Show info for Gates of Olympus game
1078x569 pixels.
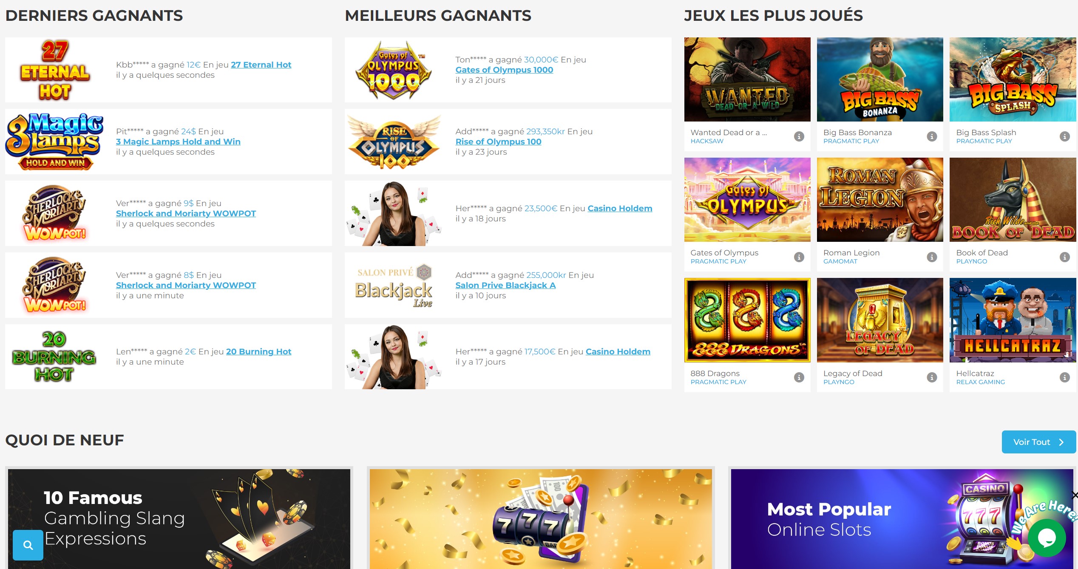click(x=799, y=257)
